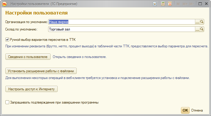
Task: Open Сведения о пользователе button
Action: coord(28,57)
